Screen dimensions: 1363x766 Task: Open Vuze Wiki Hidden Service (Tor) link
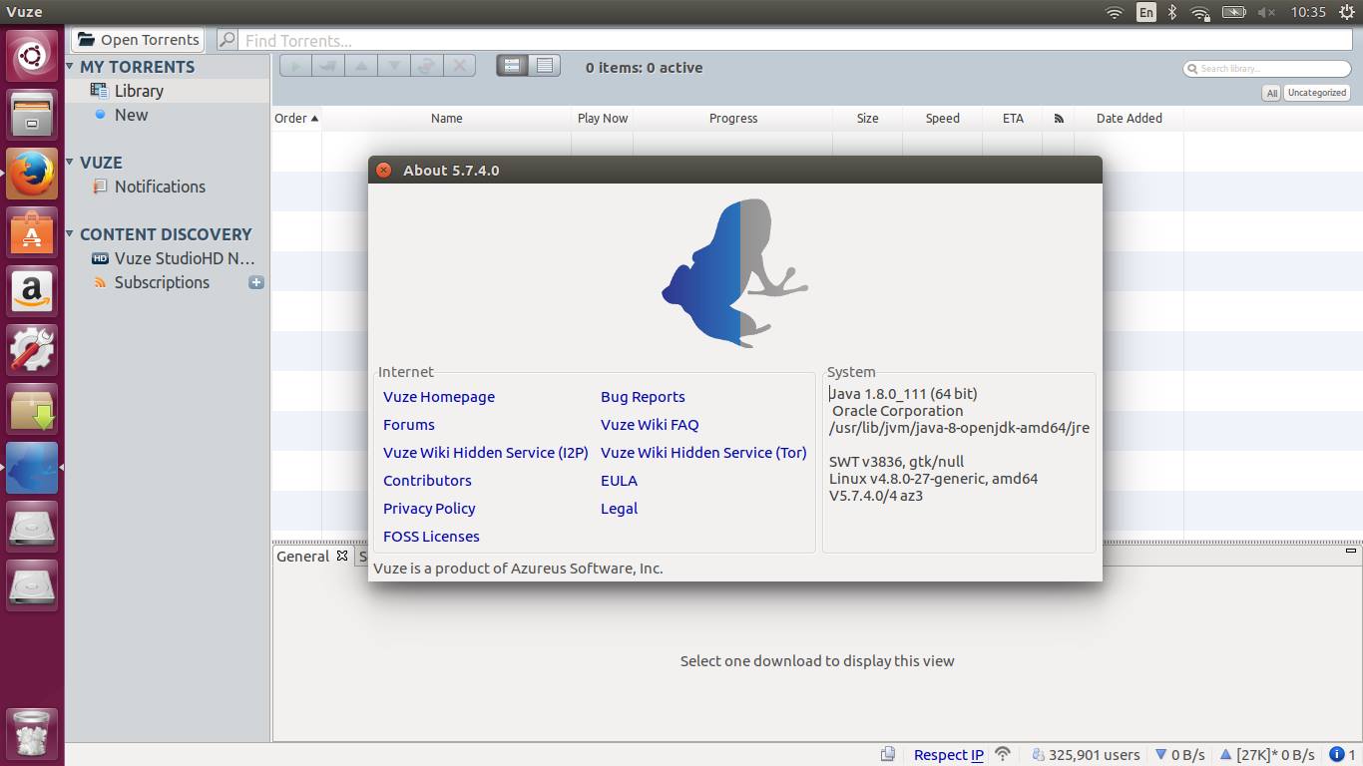click(703, 453)
